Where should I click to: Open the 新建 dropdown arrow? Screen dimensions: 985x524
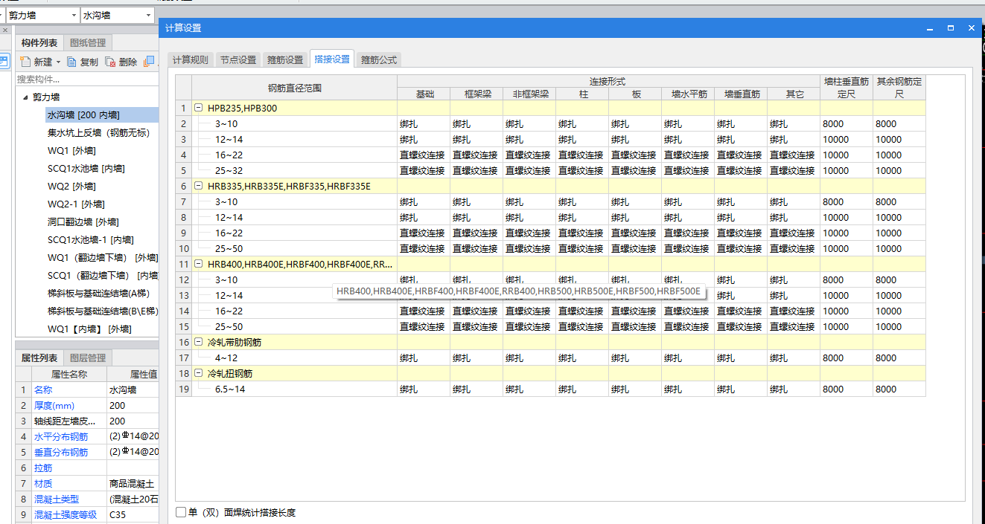tap(59, 62)
